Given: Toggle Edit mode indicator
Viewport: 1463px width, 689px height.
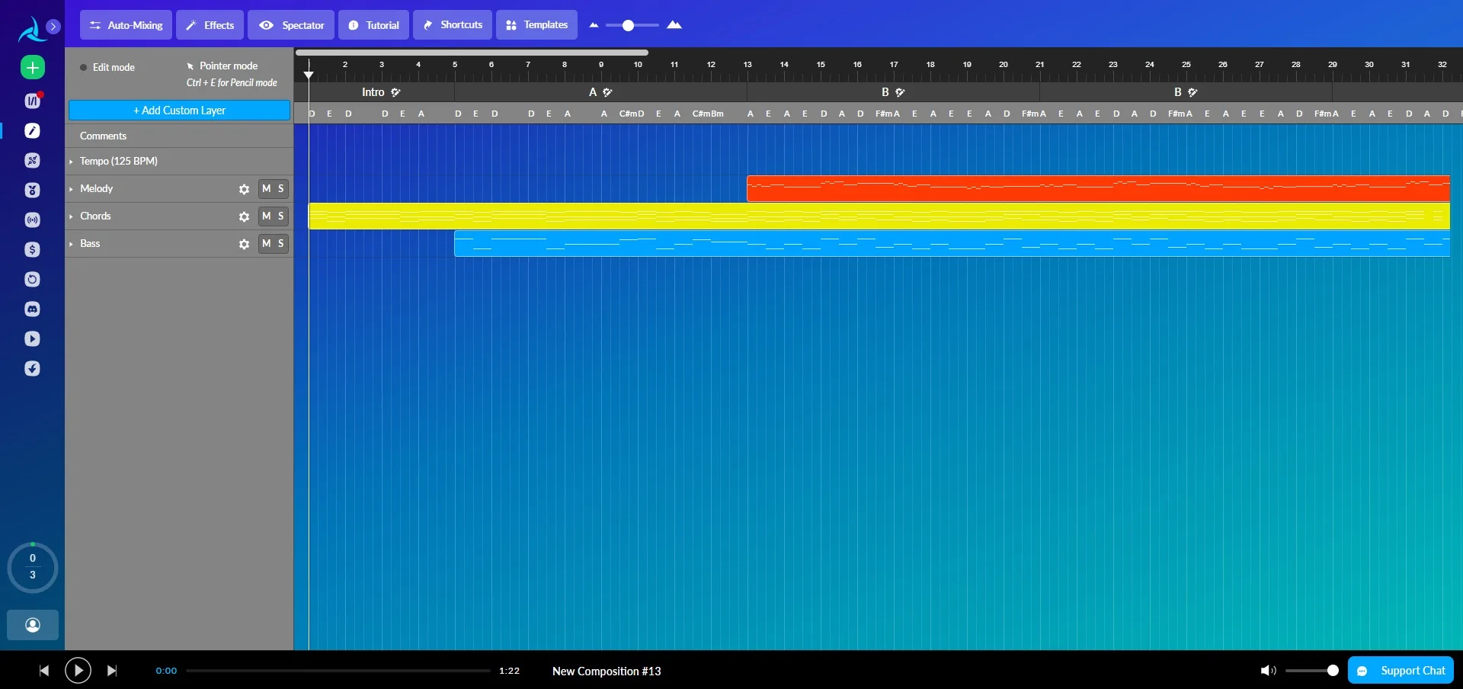Looking at the screenshot, I should (107, 68).
